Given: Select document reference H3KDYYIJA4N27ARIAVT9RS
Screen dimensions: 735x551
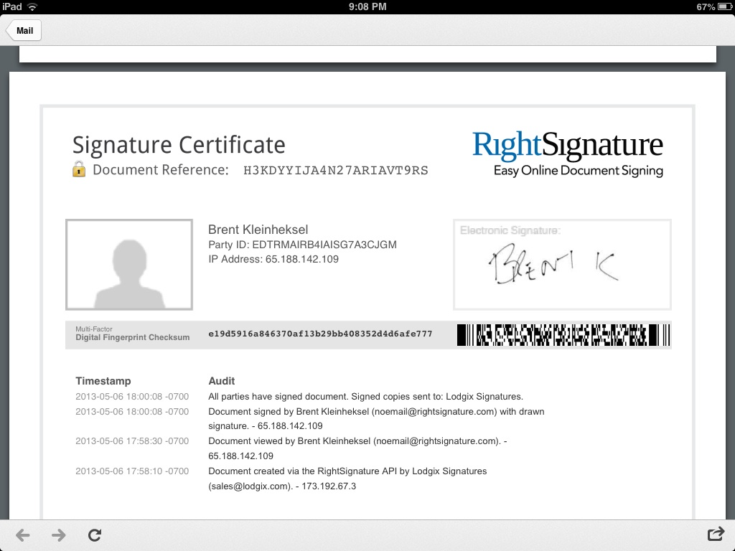Looking at the screenshot, I should [336, 171].
